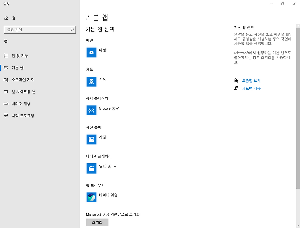This screenshot has height=228, width=300.
Task: Click the Movies & TV app icon
Action: click(91, 168)
